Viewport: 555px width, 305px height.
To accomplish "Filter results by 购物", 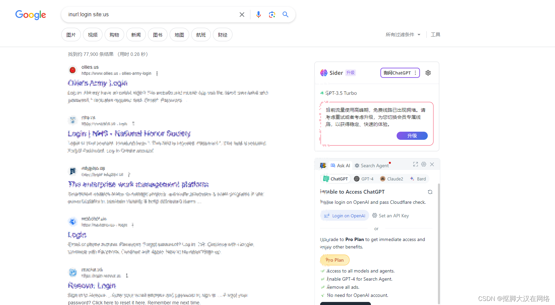I will pos(114,35).
